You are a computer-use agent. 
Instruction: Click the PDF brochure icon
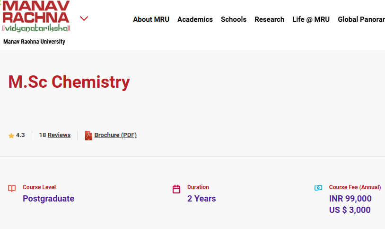tap(88, 136)
